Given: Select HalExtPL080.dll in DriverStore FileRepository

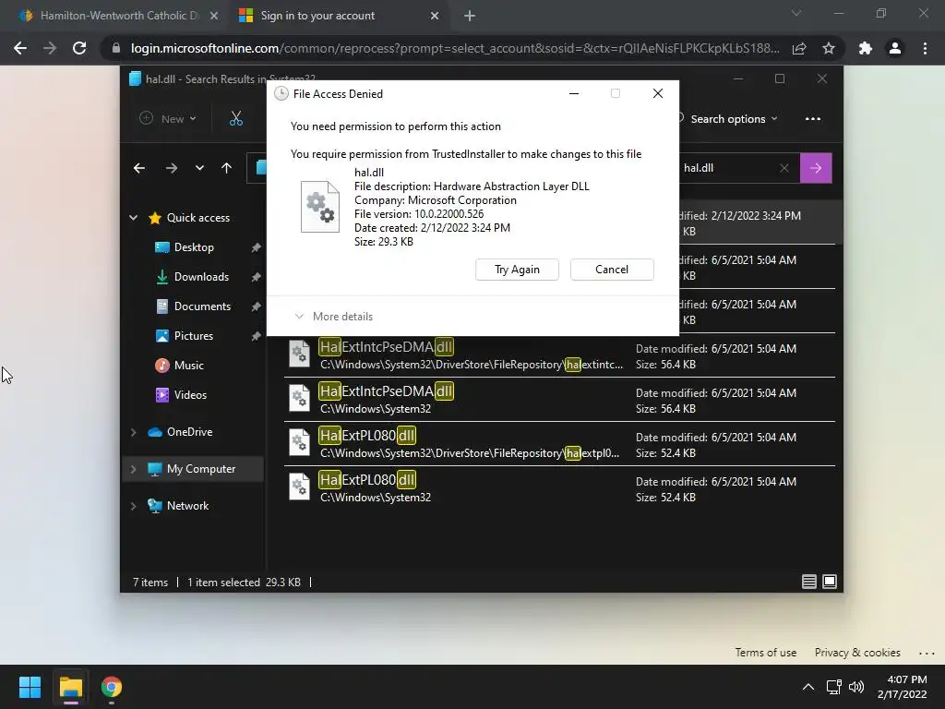Looking at the screenshot, I should pyautogui.click(x=559, y=444).
